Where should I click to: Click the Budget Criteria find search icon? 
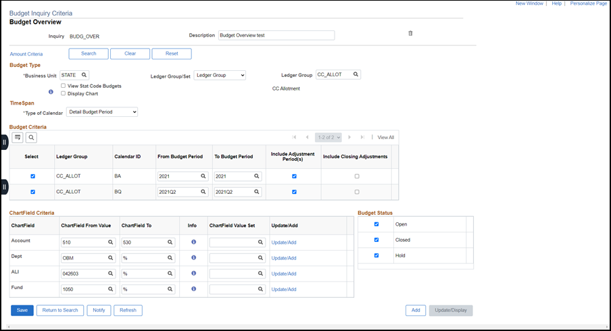[31, 137]
